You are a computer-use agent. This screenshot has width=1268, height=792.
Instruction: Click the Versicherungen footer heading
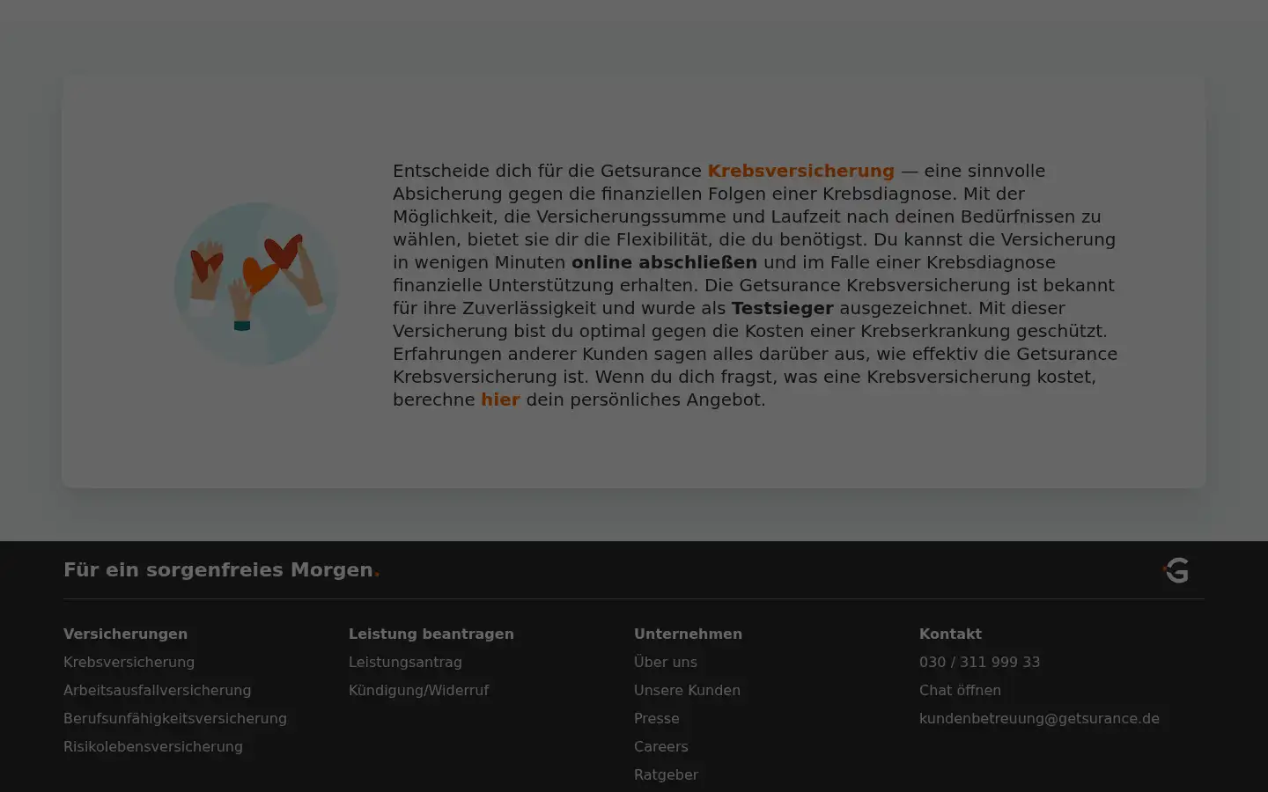point(125,634)
